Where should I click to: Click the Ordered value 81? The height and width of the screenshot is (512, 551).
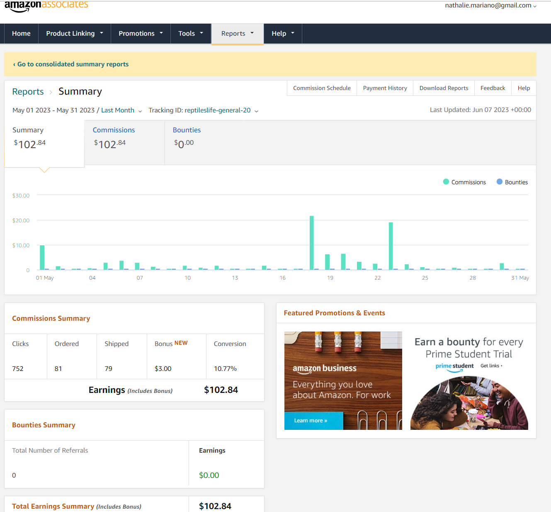tap(58, 369)
